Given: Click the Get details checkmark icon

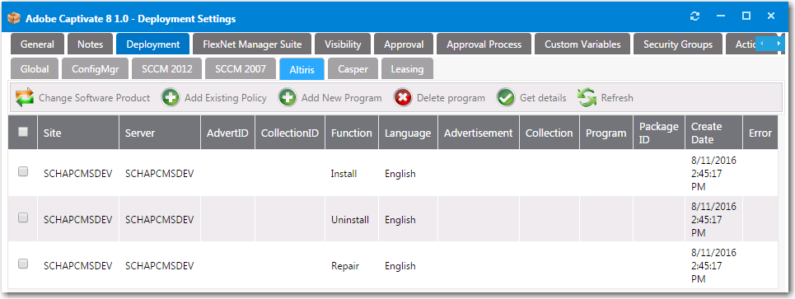Looking at the screenshot, I should [506, 98].
